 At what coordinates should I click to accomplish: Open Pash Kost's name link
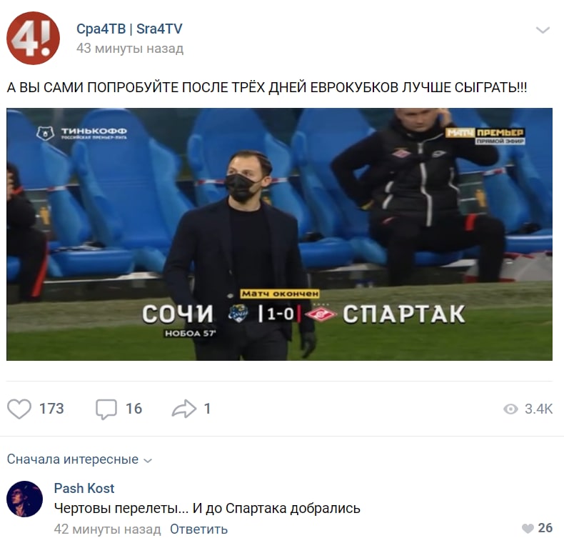pyautogui.click(x=84, y=489)
